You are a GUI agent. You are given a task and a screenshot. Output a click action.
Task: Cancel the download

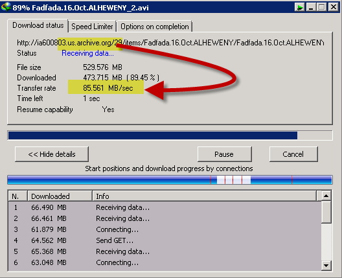[293, 154]
